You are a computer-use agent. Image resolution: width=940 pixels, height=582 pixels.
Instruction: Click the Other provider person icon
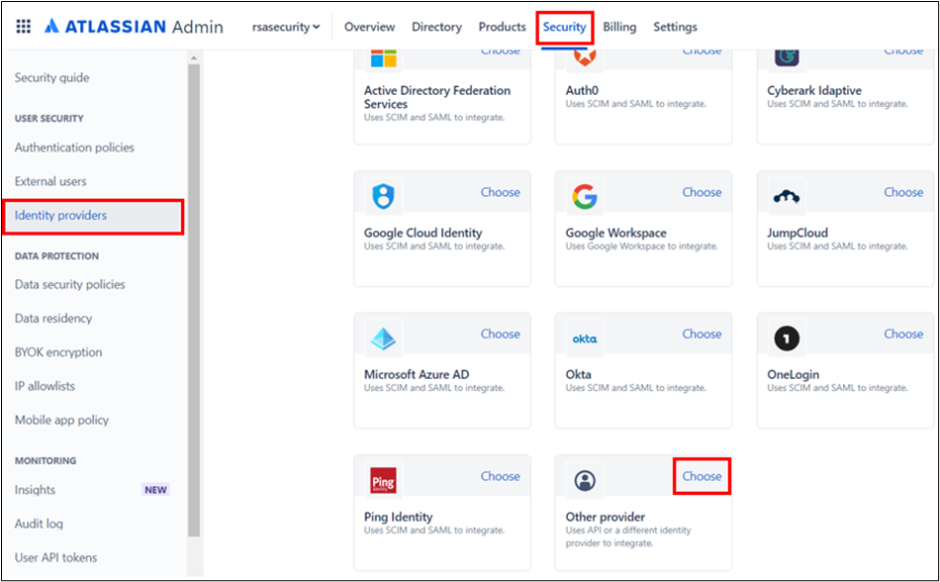click(585, 481)
